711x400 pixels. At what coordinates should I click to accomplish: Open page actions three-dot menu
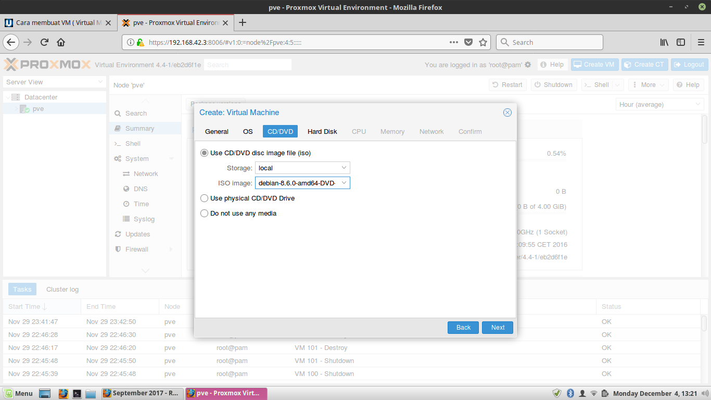pyautogui.click(x=454, y=42)
